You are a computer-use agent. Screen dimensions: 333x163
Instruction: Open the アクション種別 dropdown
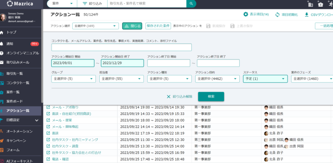(170, 79)
